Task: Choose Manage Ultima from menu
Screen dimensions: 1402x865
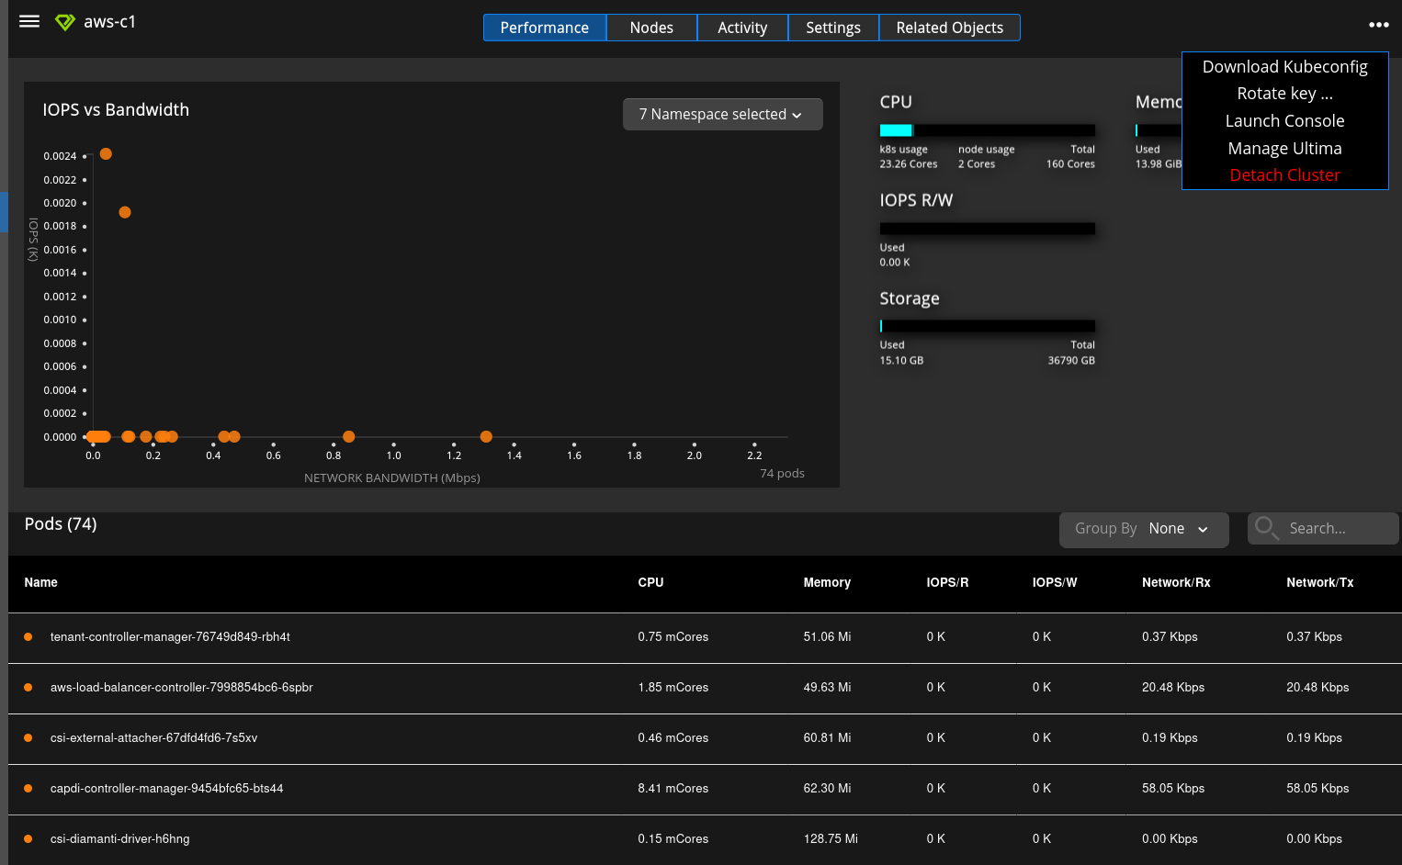Action: (1284, 149)
